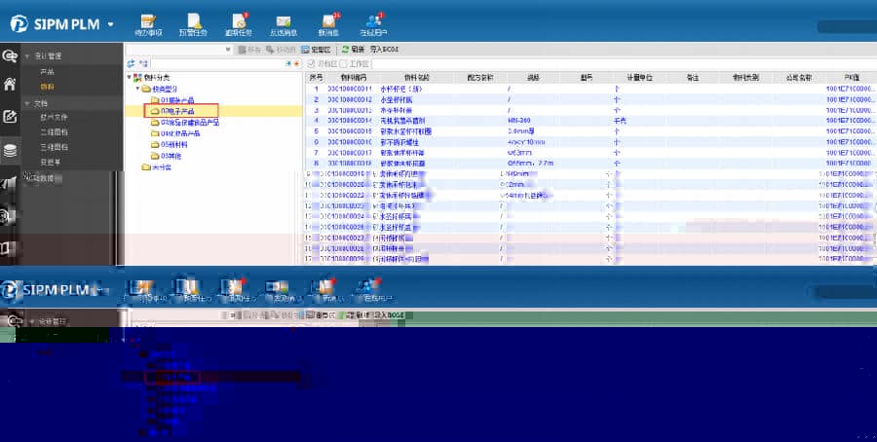Open the 二维图档 nav item
Screen dimensions: 877x442
coord(54,132)
